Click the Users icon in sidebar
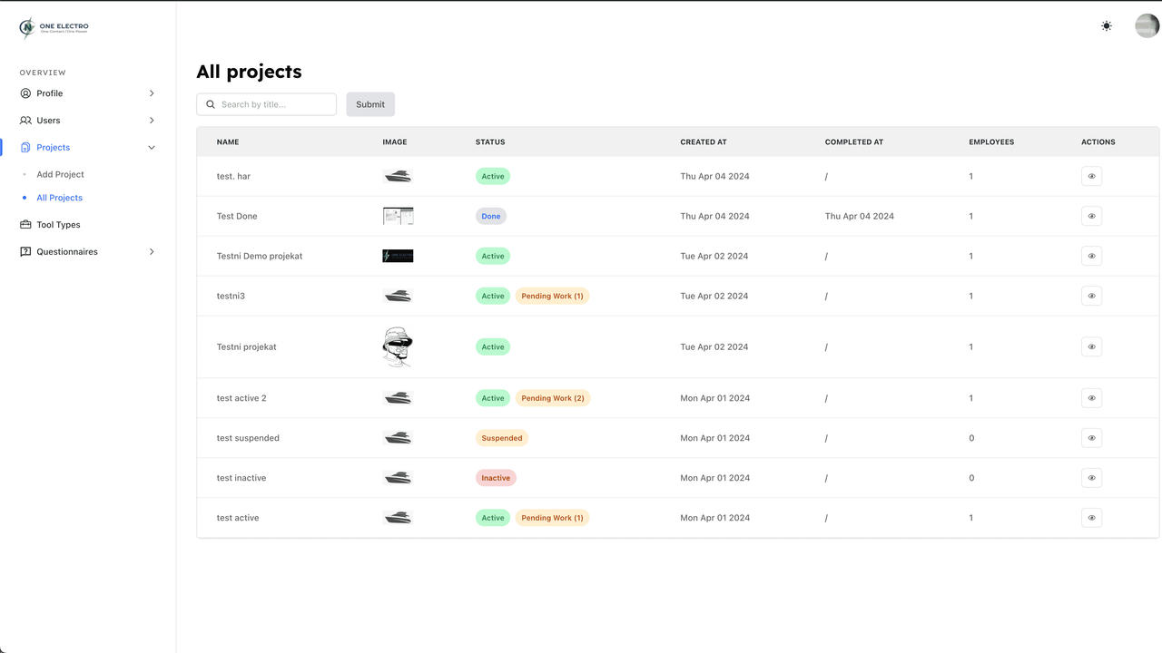 point(25,121)
